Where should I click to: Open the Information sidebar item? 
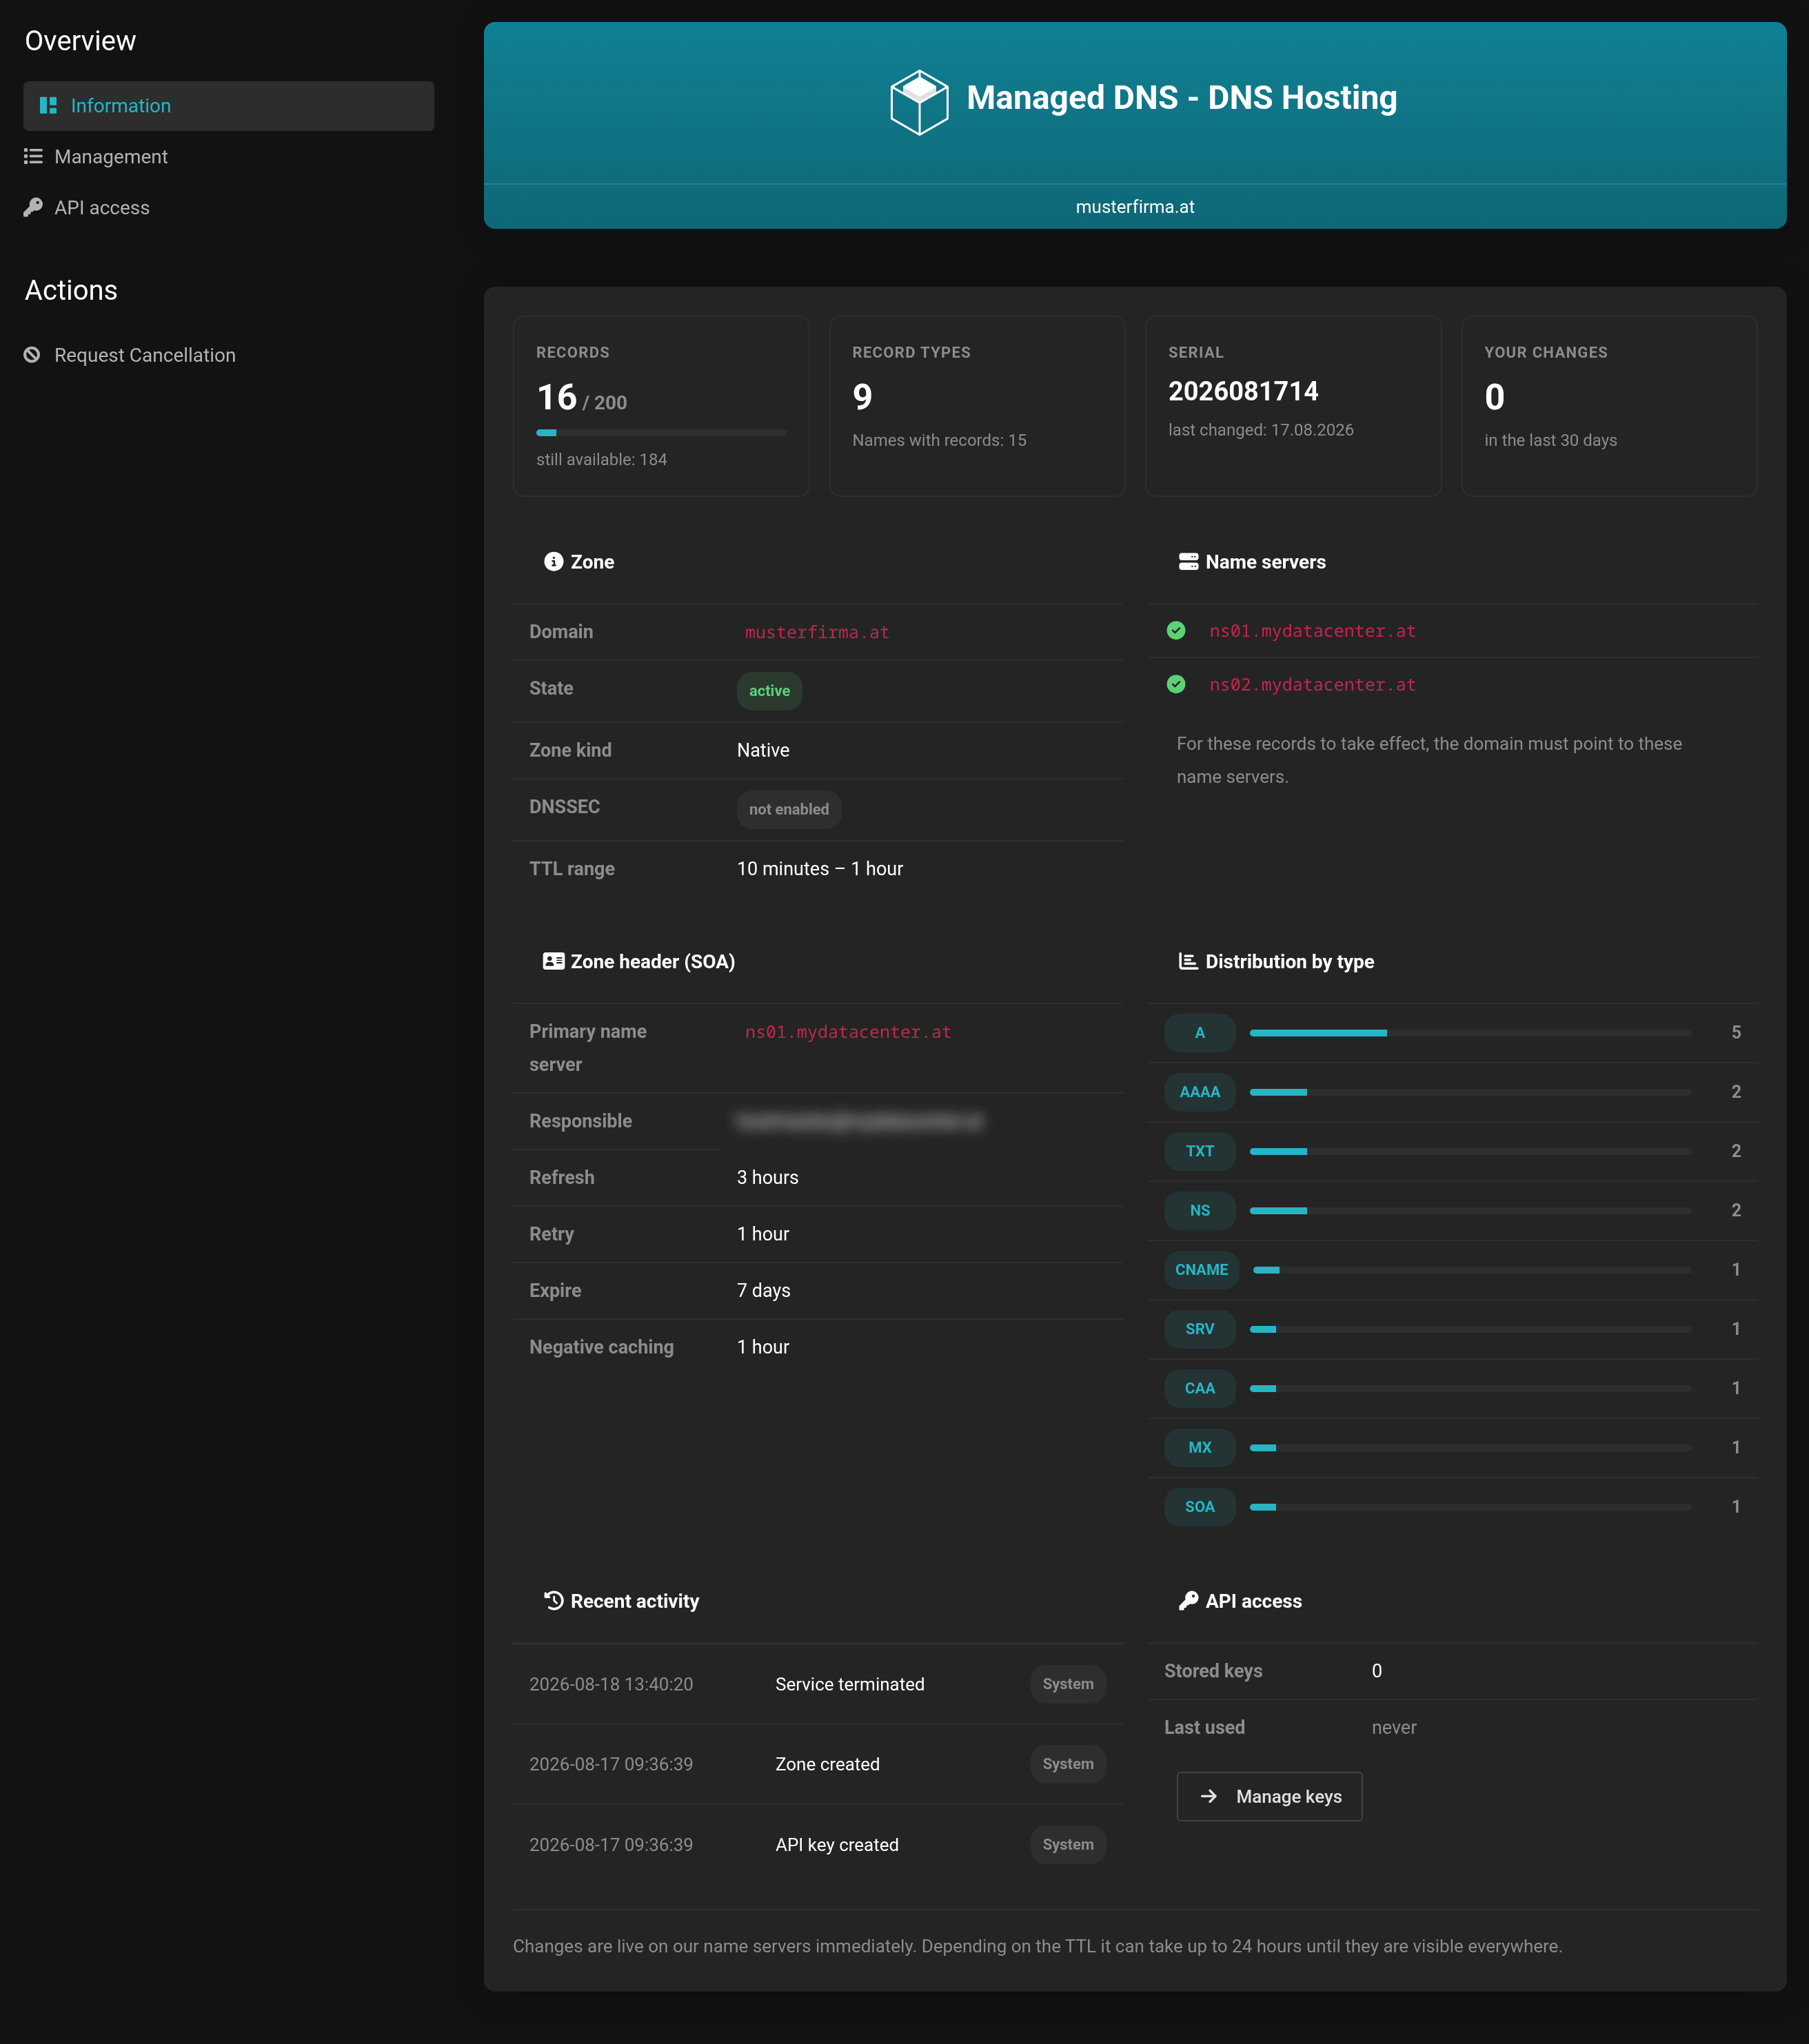(x=228, y=106)
